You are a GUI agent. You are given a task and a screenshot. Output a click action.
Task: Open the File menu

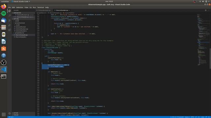[x=9, y=8]
